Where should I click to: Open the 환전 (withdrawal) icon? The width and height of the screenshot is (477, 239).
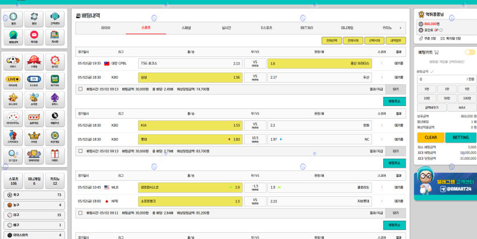(x=34, y=19)
